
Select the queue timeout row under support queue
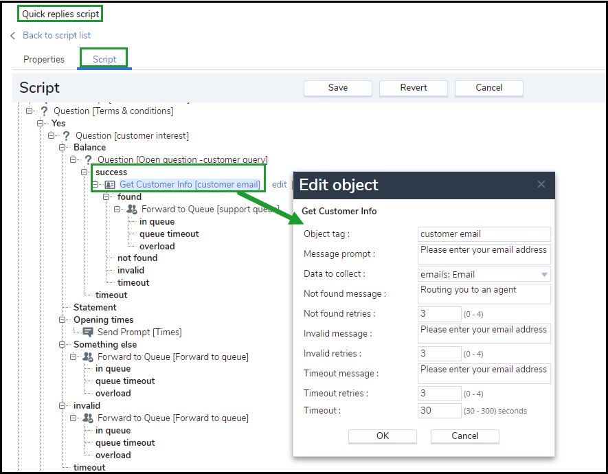pos(169,234)
